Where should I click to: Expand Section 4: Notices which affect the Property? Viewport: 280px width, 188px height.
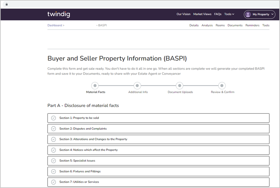[158, 150]
